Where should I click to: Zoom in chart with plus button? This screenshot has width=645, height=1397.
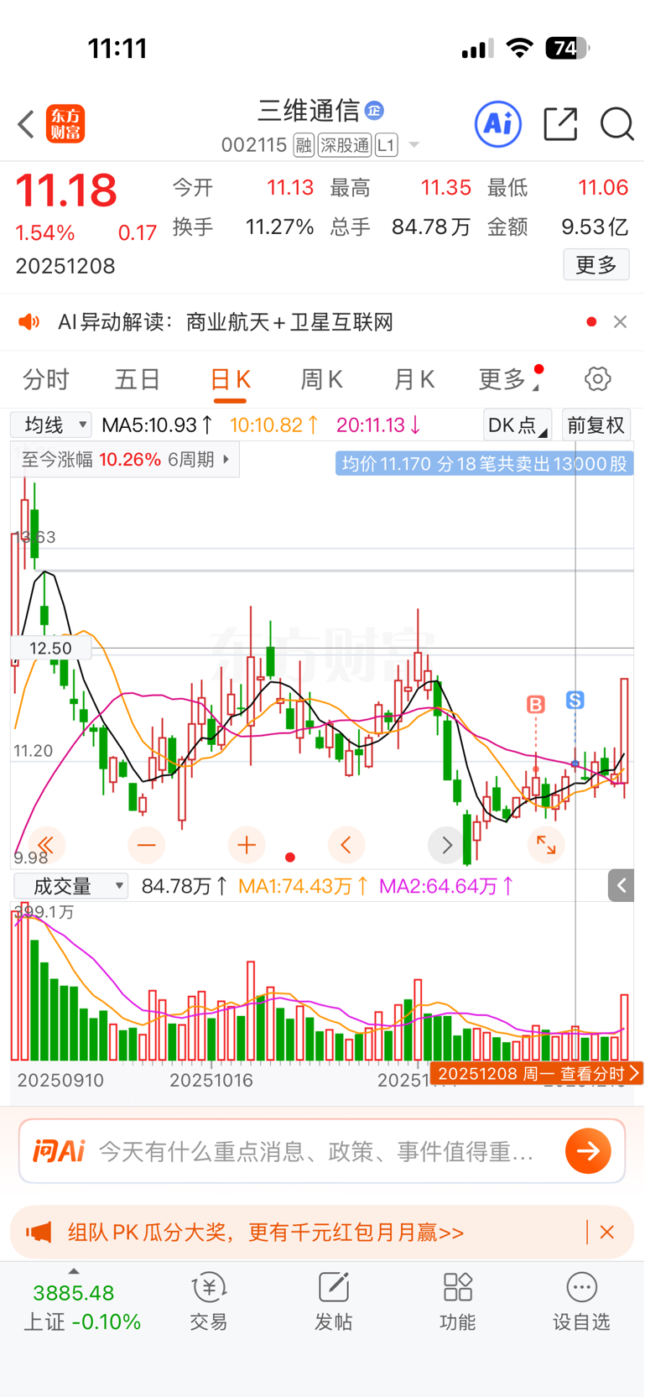tap(247, 845)
